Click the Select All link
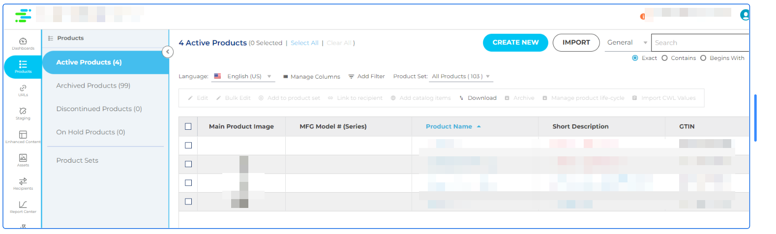 304,43
